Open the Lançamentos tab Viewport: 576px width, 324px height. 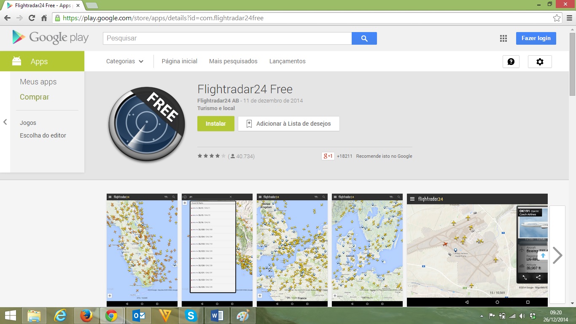point(287,61)
